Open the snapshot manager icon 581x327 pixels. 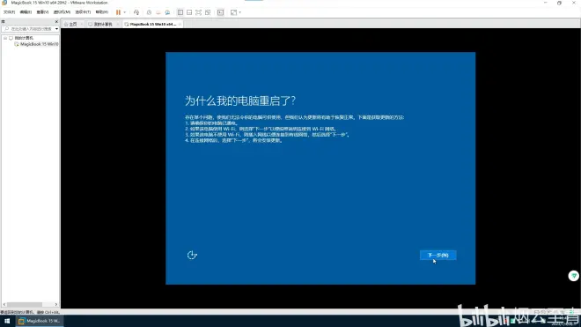coord(167,12)
